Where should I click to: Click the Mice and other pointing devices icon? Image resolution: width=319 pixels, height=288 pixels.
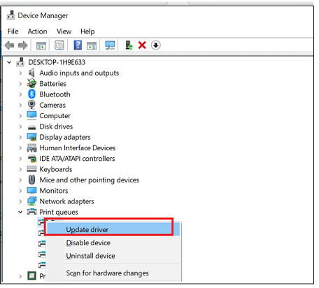[31, 180]
